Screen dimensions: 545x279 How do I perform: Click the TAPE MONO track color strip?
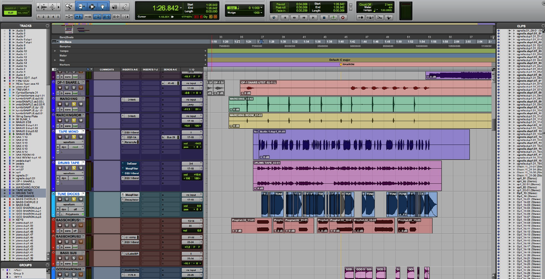[x=53, y=145]
